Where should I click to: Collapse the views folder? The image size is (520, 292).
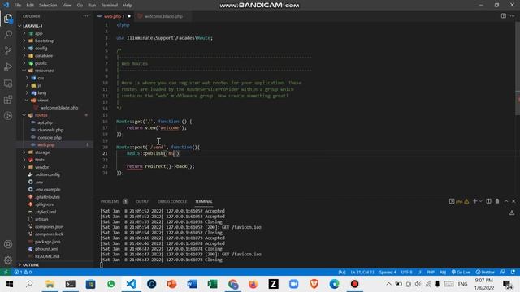[43, 101]
